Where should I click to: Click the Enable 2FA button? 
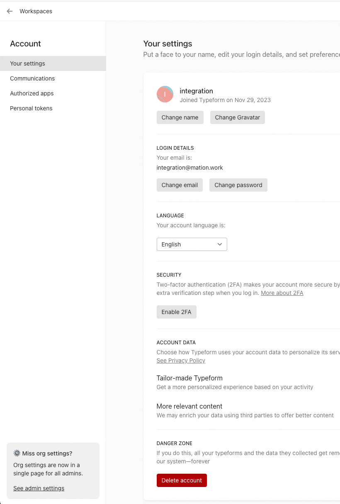177,312
